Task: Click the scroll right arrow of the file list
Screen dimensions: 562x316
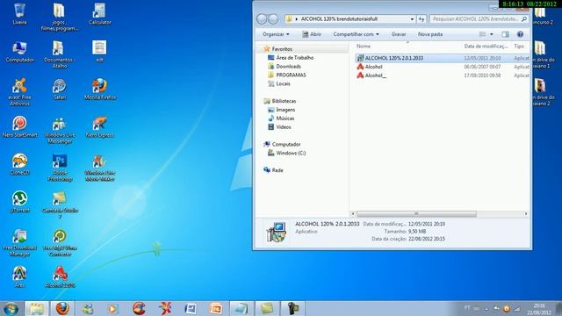Action: pos(526,214)
